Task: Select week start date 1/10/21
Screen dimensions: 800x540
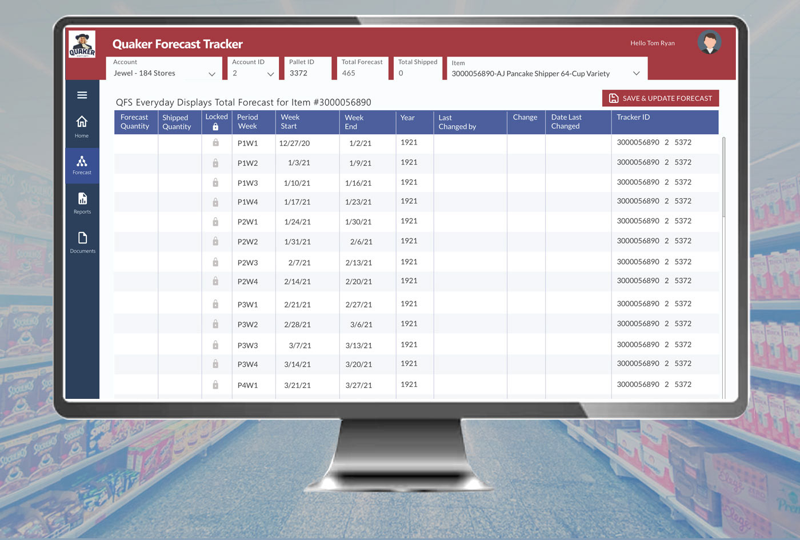Action: (297, 183)
